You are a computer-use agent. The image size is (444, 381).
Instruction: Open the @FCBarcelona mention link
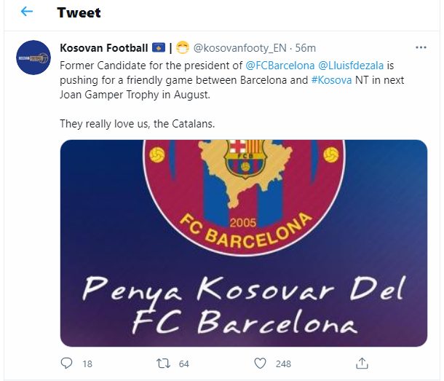coord(280,66)
